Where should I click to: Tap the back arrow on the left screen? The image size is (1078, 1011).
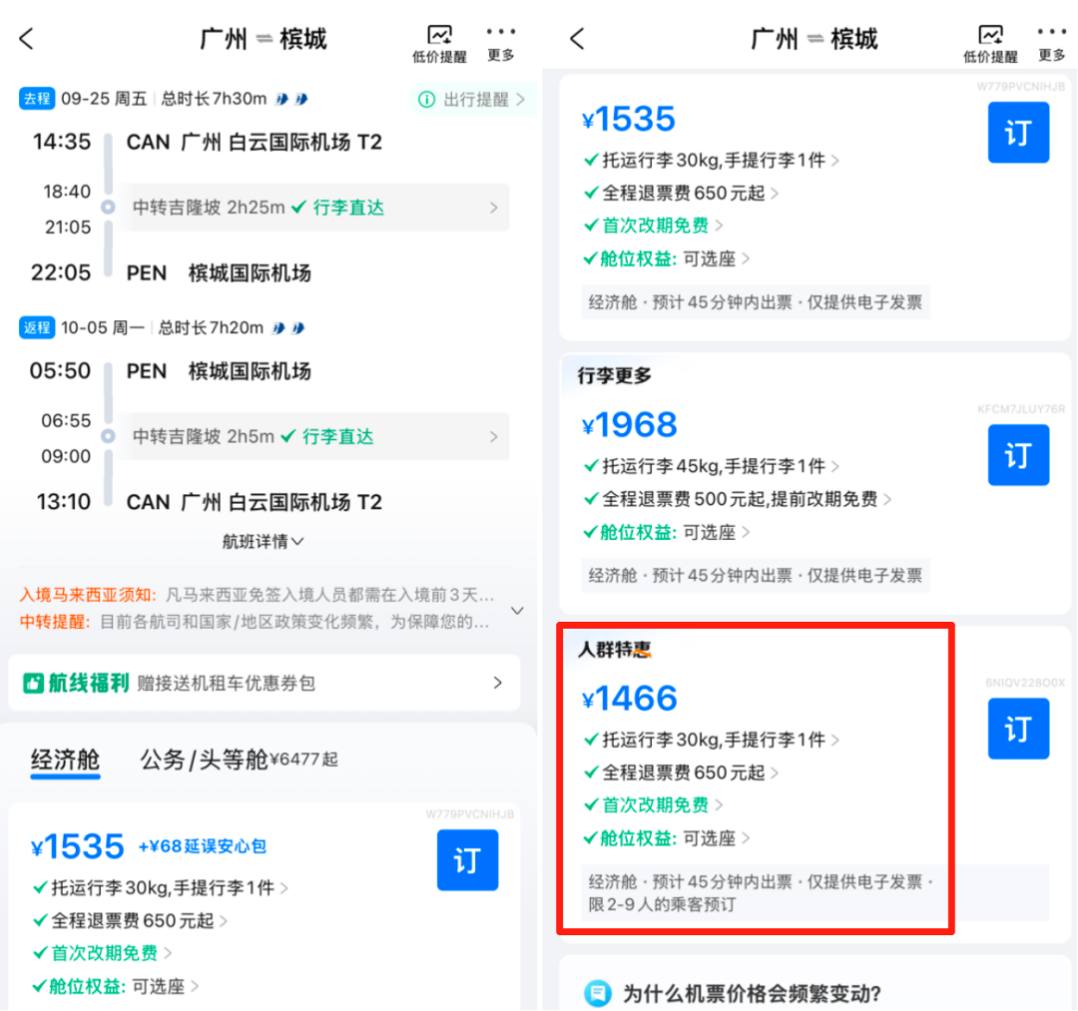pyautogui.click(x=26, y=38)
